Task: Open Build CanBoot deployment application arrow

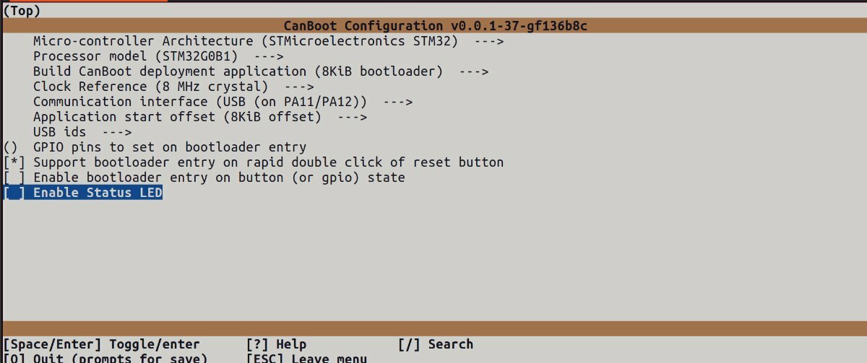Action: point(474,71)
